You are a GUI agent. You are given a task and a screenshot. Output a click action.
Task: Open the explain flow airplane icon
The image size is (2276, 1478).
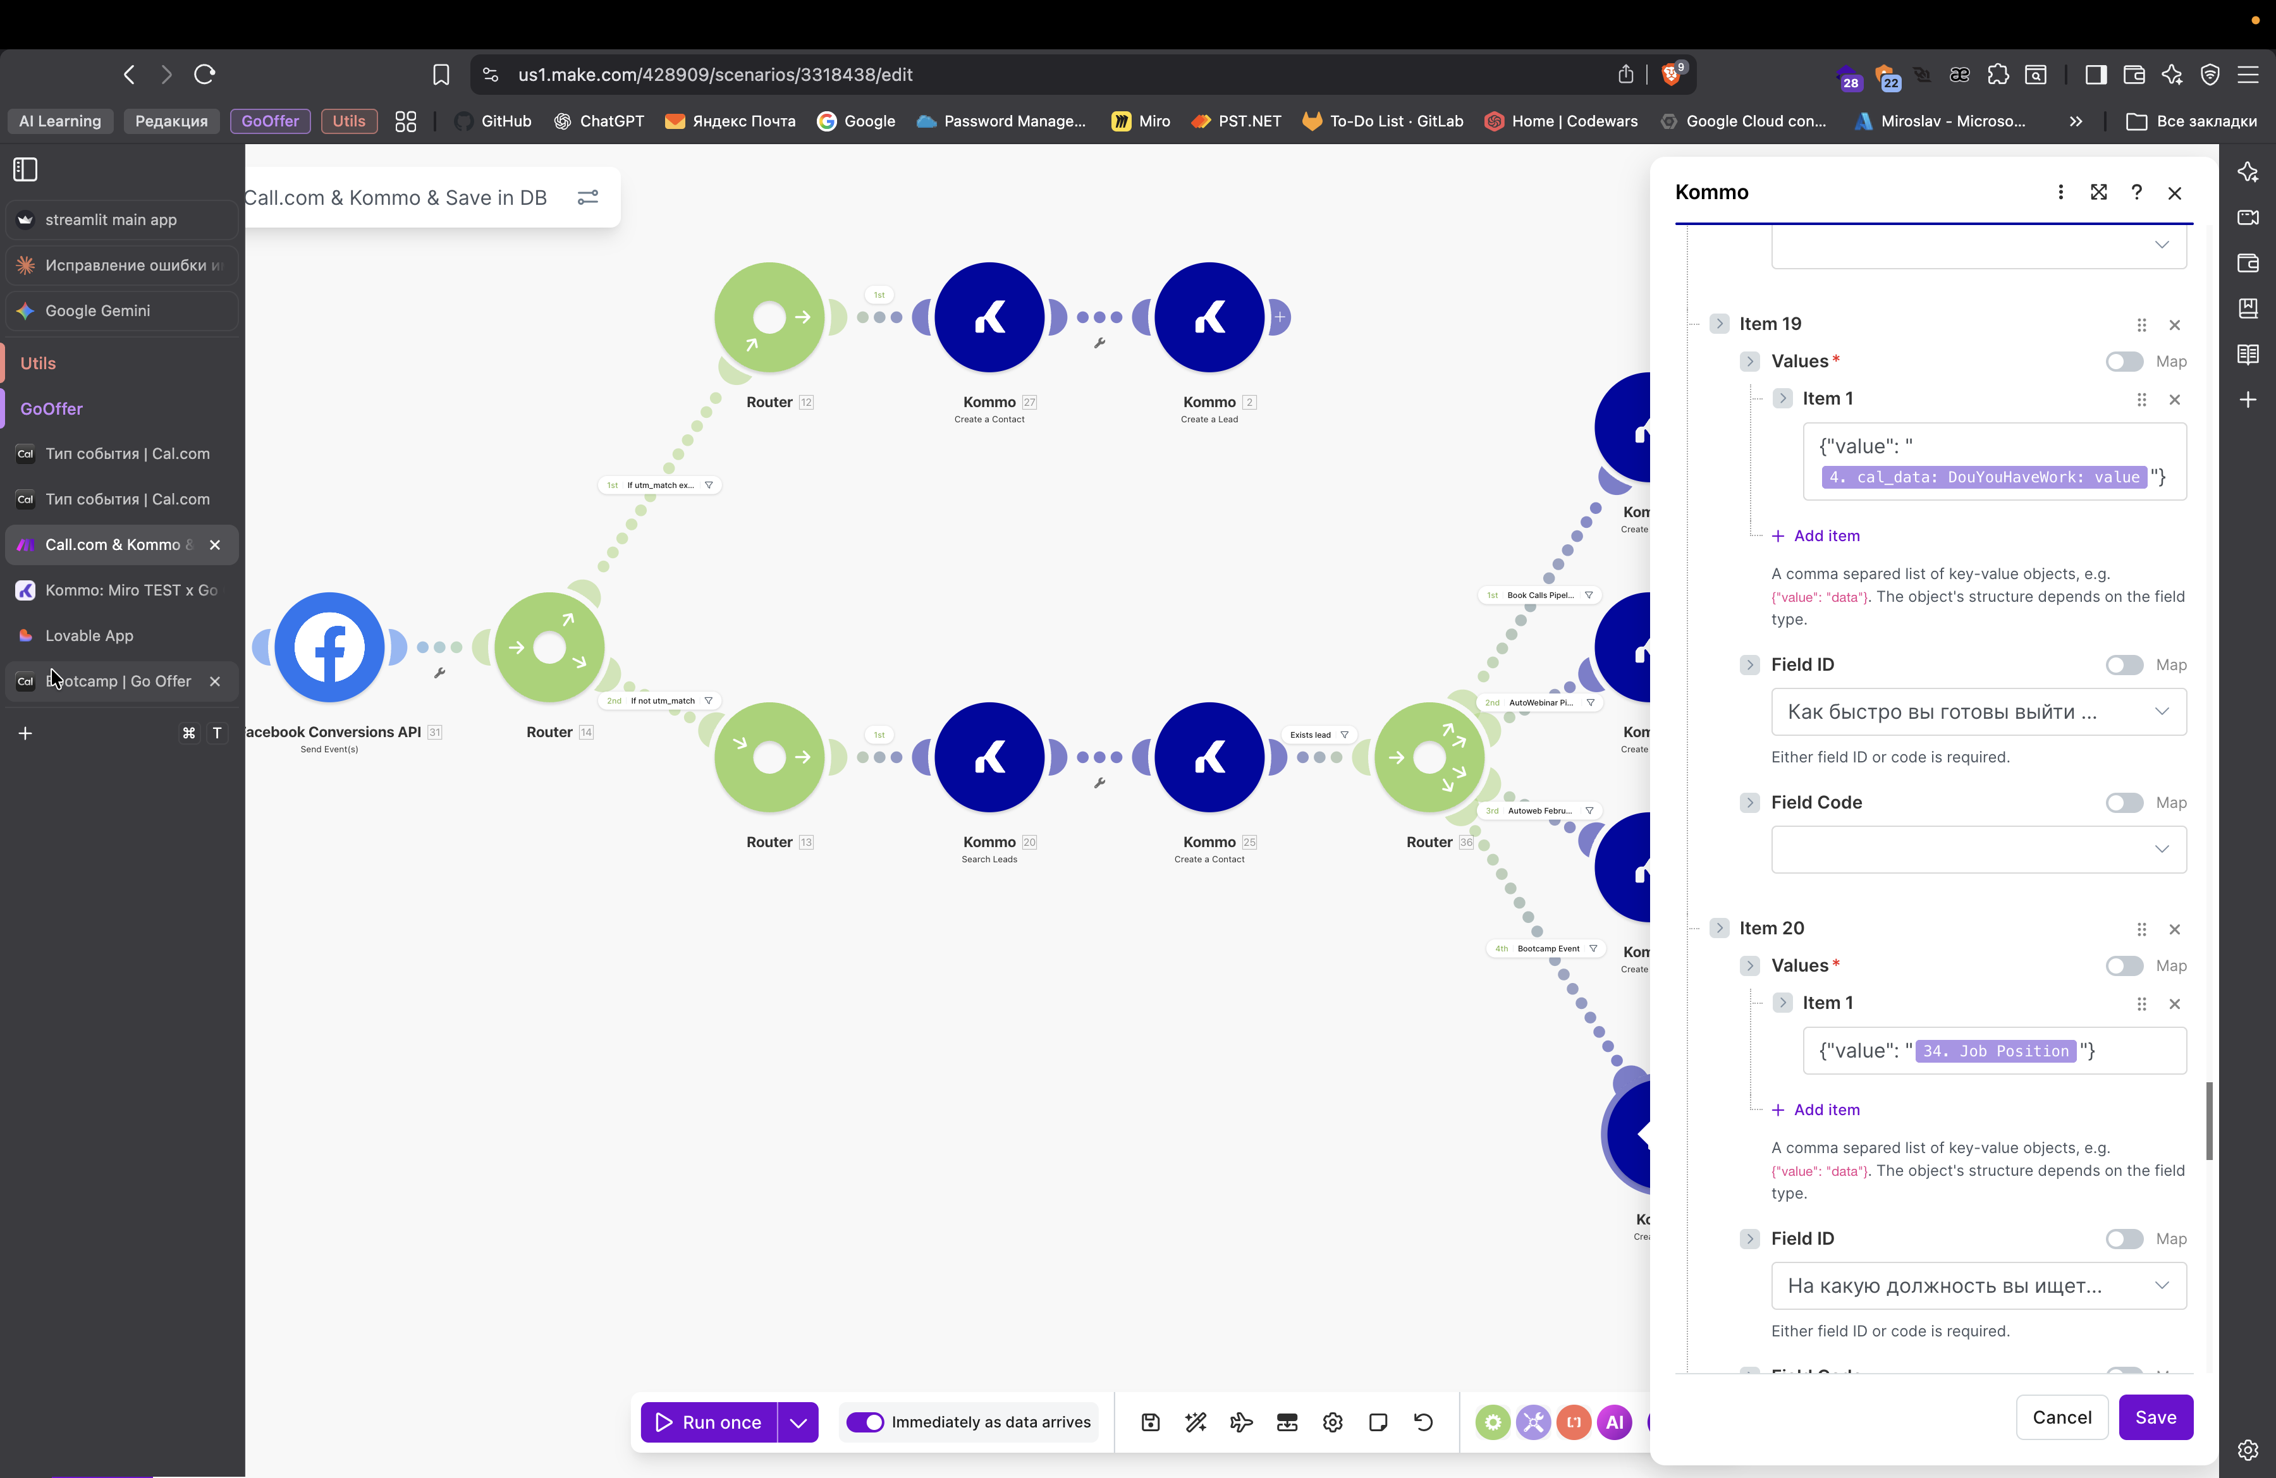1241,1422
